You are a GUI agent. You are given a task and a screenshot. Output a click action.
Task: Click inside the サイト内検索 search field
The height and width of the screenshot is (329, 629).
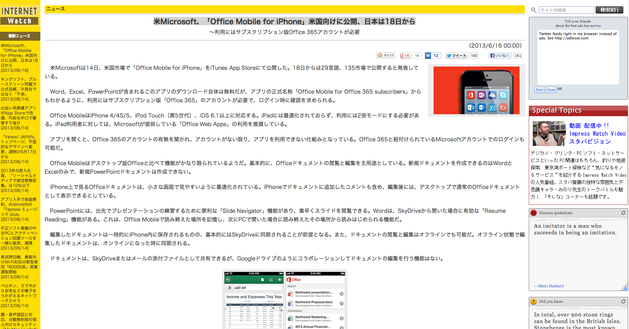[566, 10]
